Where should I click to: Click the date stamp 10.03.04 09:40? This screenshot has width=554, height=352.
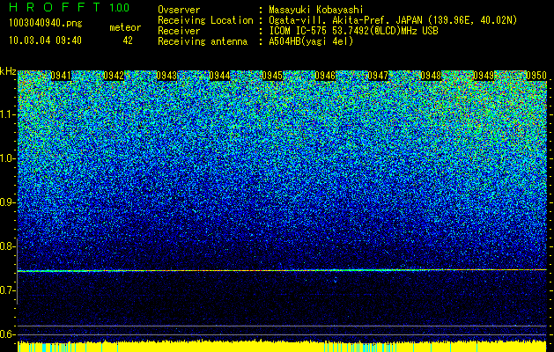(x=45, y=40)
